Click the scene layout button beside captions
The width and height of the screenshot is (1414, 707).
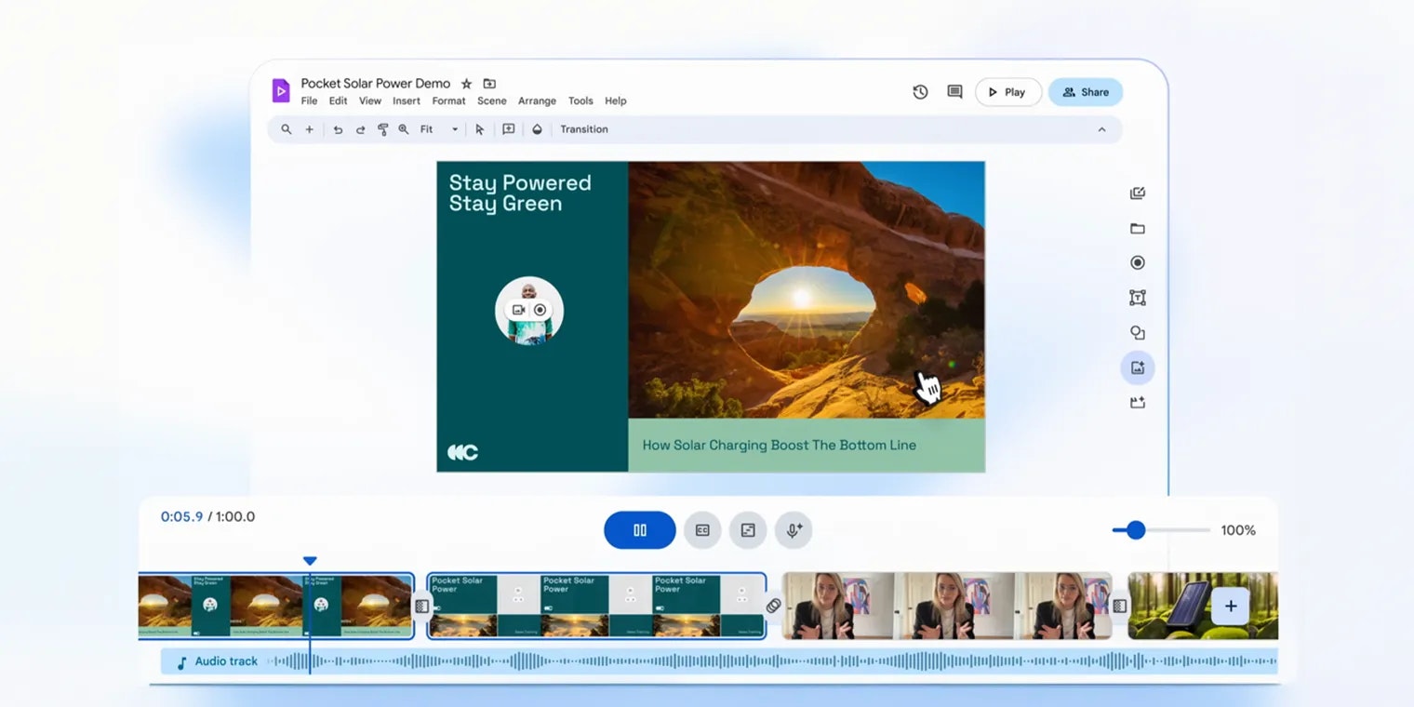click(x=748, y=530)
